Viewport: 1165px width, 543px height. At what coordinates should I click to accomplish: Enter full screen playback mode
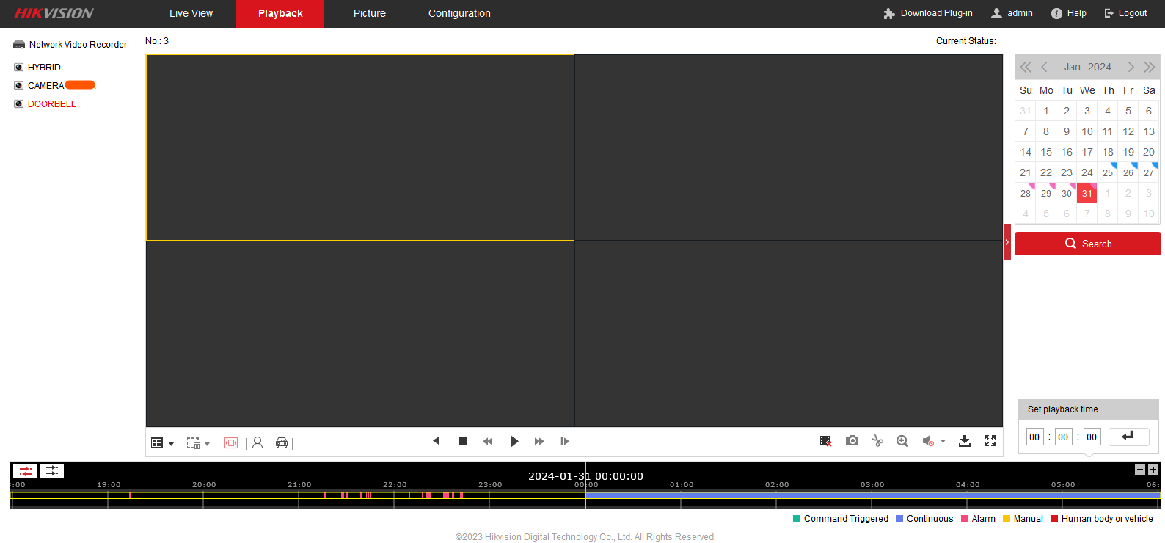990,441
